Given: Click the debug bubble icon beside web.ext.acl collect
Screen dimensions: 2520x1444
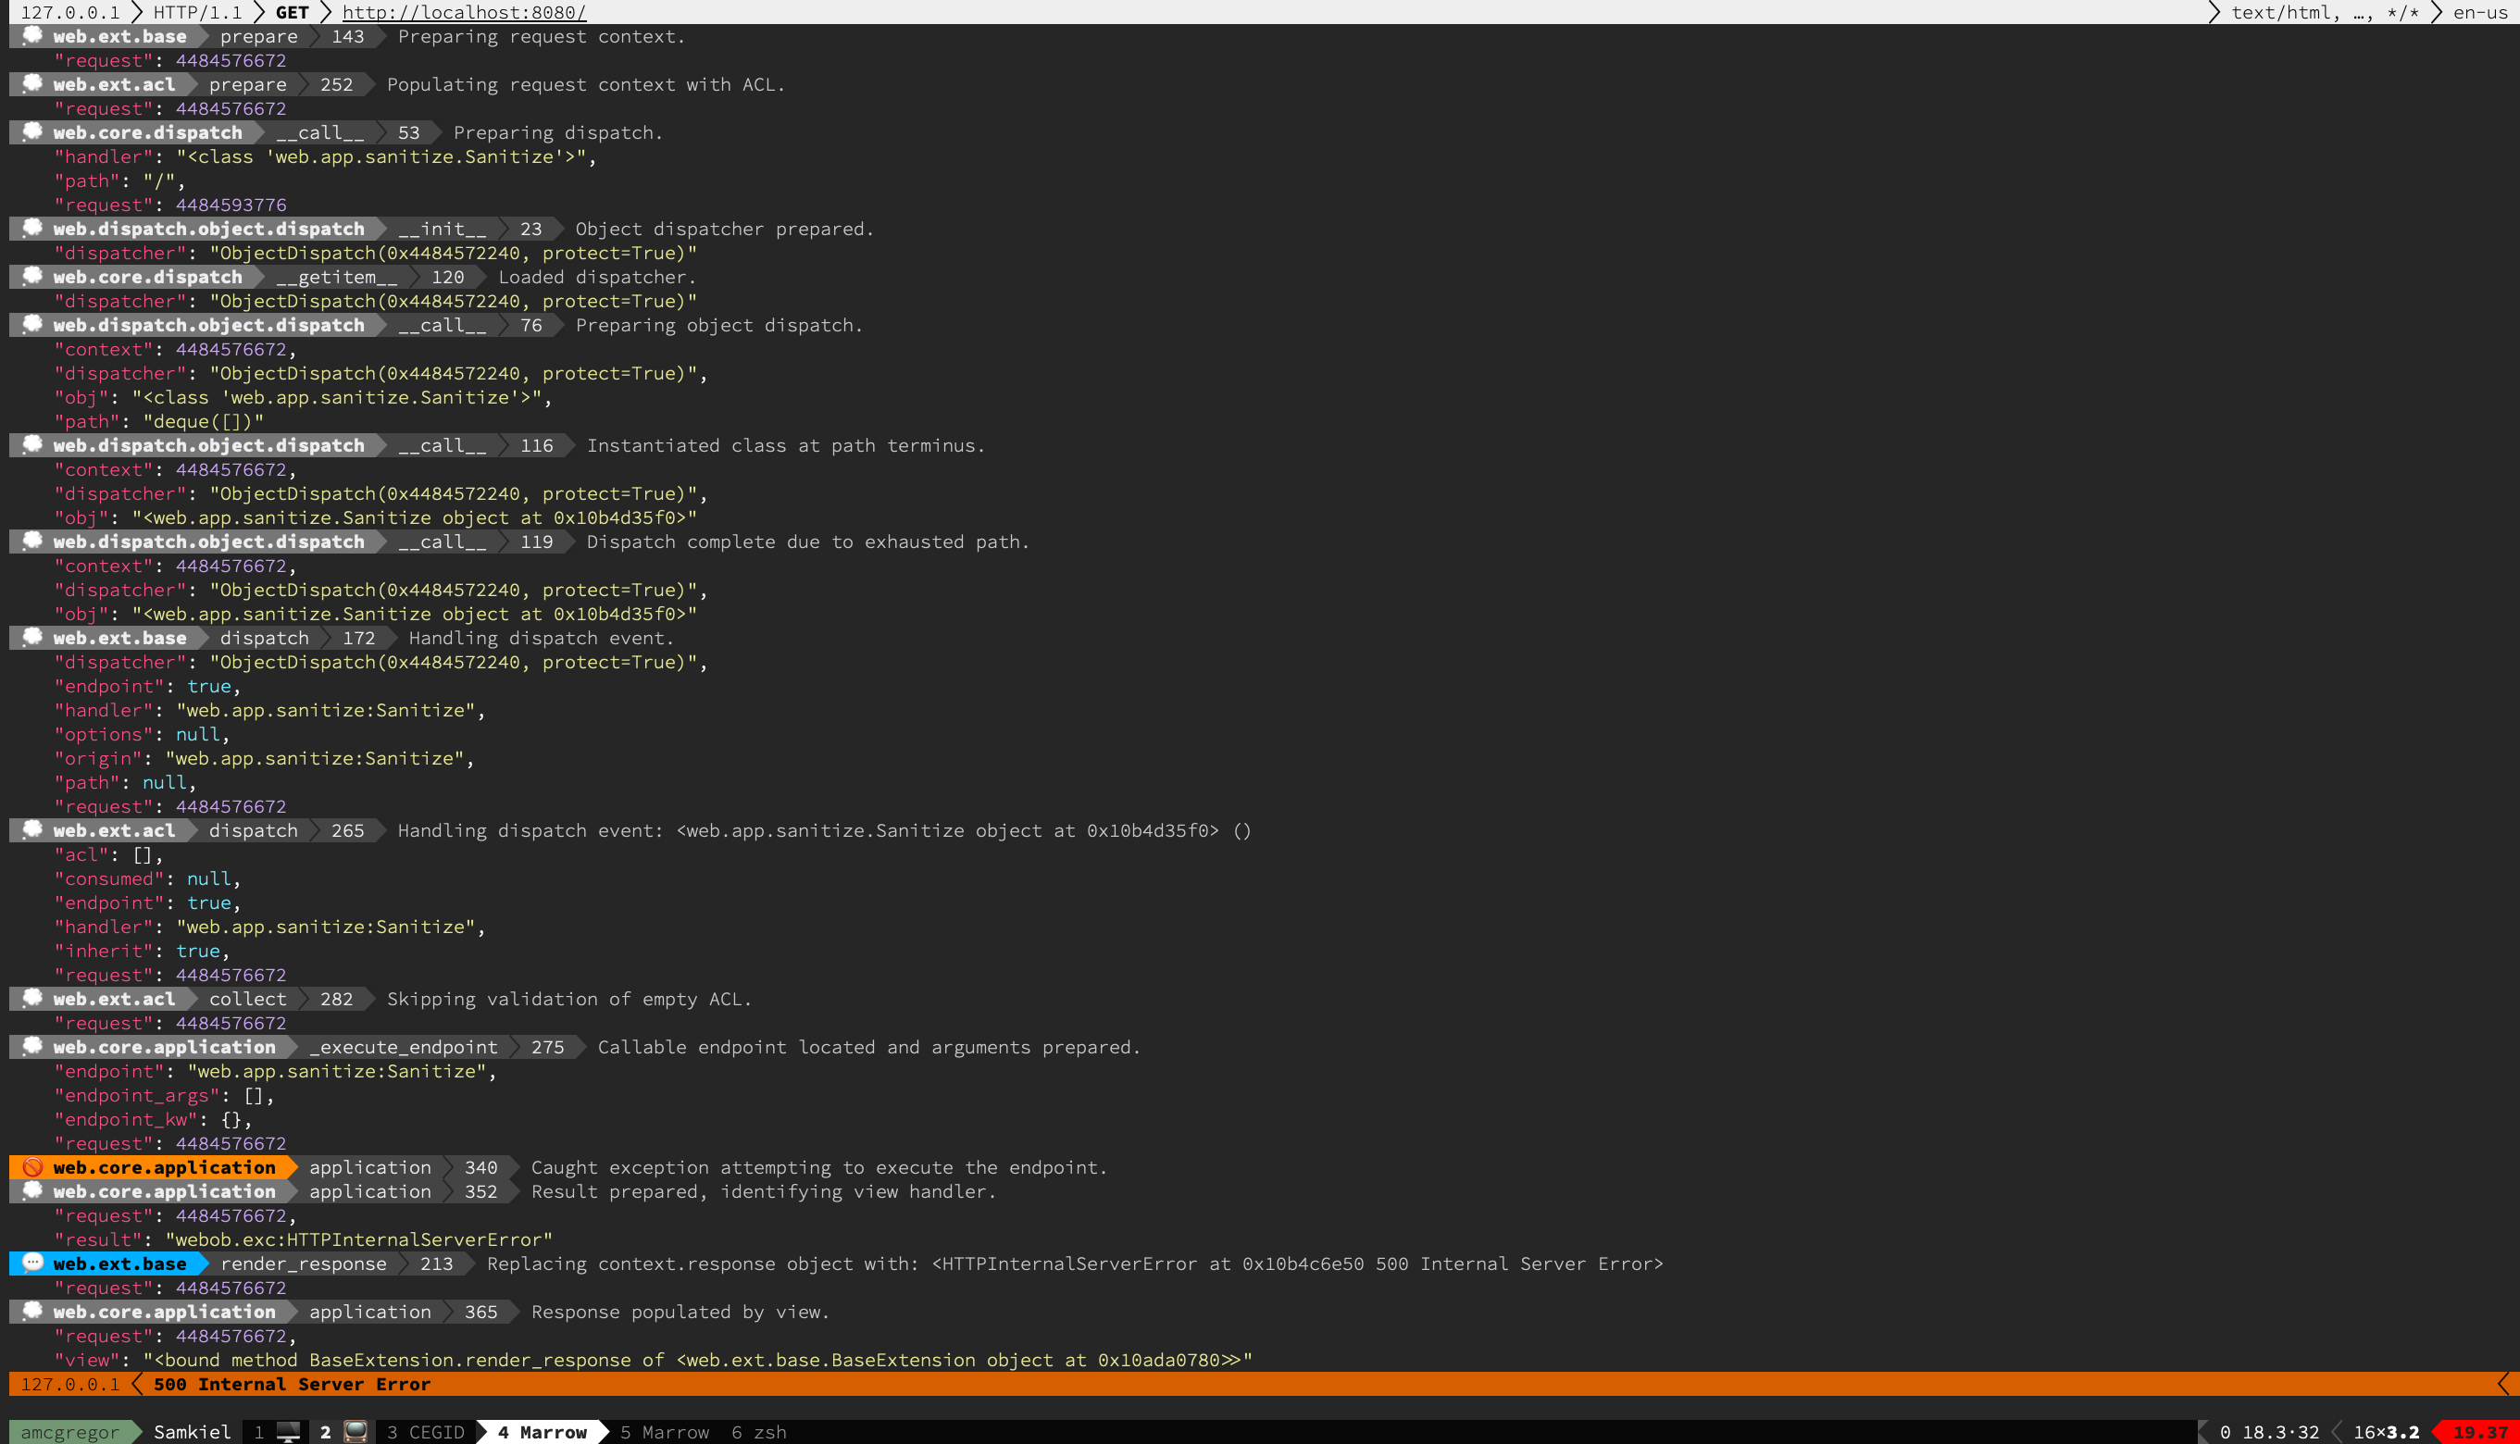Looking at the screenshot, I should pos(31,998).
